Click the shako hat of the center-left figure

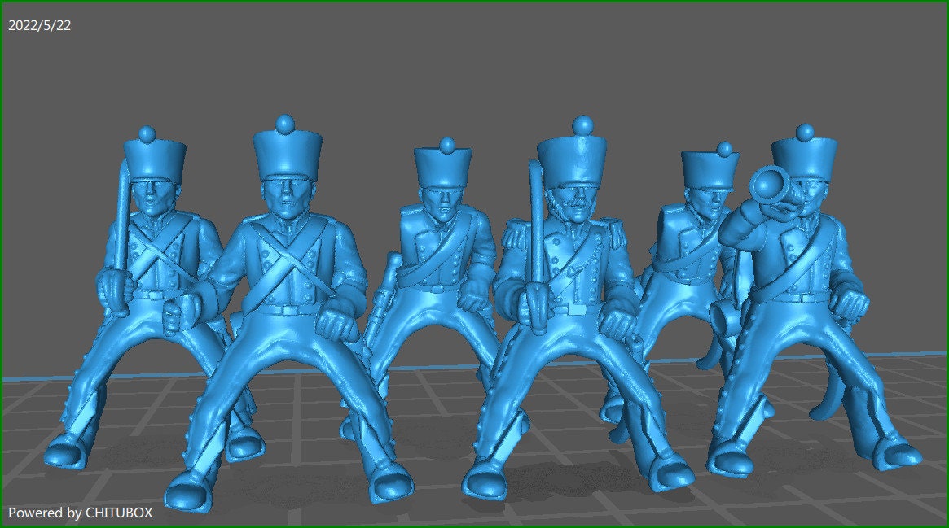(x=280, y=155)
